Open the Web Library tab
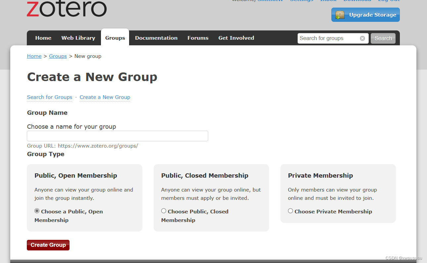The width and height of the screenshot is (427, 263). (x=78, y=38)
